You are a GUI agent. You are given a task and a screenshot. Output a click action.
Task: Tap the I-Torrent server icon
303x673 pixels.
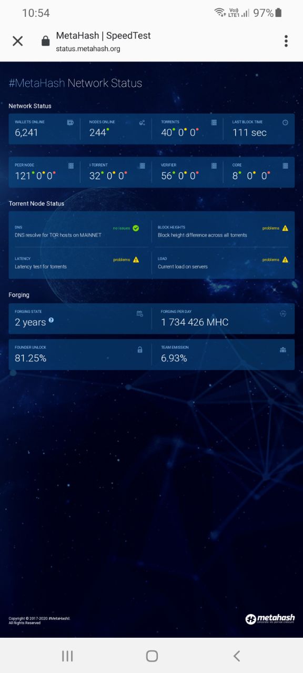[x=142, y=166]
